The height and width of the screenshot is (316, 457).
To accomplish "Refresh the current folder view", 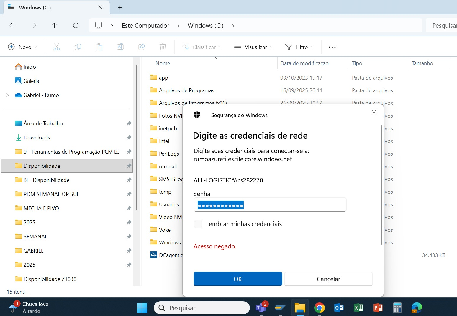I will tap(76, 25).
